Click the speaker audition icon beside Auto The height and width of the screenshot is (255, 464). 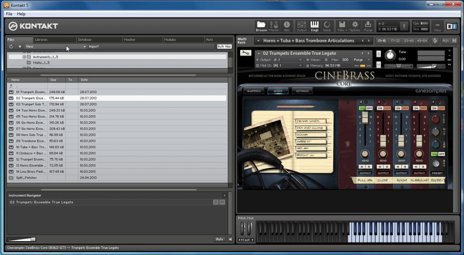coord(230,239)
